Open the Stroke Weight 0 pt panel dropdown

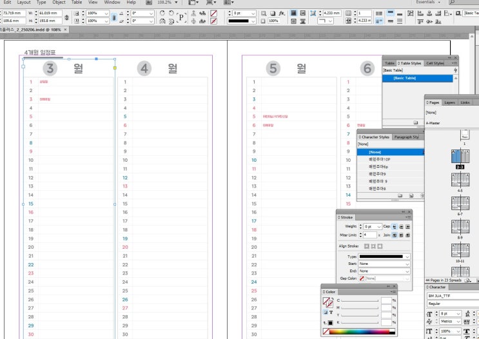pyautogui.click(x=379, y=227)
